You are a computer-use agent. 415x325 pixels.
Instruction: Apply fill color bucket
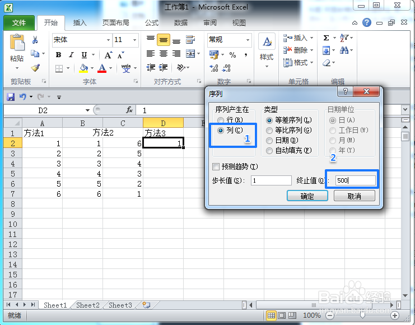[x=83, y=68]
